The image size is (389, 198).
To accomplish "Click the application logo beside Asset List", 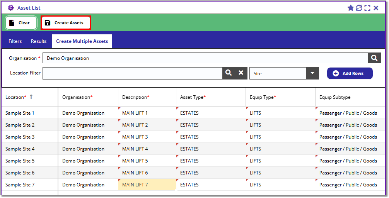I will click(x=11, y=8).
